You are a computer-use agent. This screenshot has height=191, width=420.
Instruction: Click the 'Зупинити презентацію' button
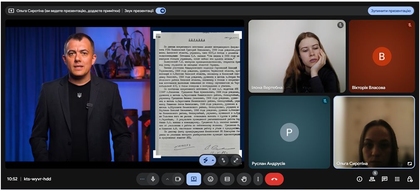[x=390, y=11]
